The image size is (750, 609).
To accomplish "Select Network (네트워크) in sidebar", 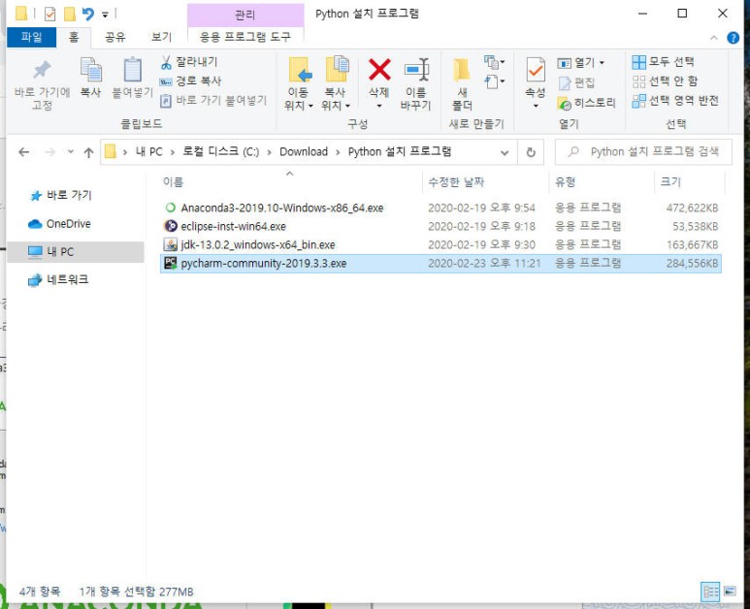I will (x=58, y=279).
